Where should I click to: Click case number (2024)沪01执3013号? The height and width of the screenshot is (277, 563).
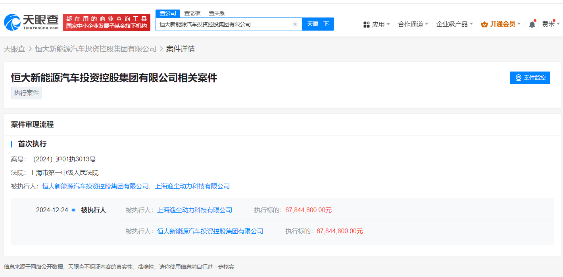63,159
